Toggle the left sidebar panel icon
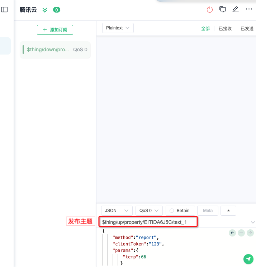 [4, 10]
